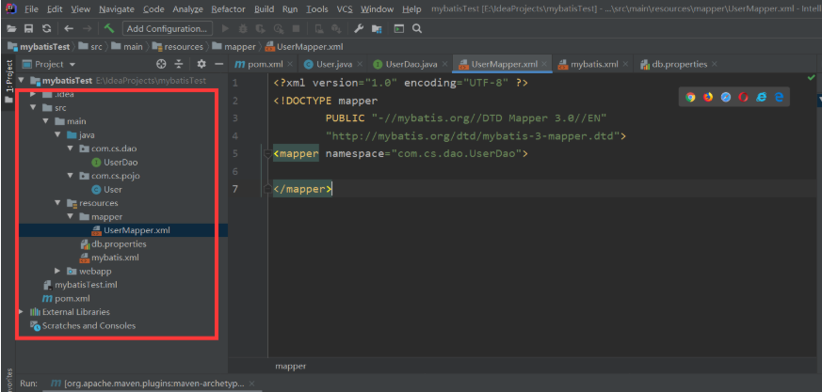822x392 pixels.
Task: Collapse the main folder arrow
Action: tap(45, 121)
